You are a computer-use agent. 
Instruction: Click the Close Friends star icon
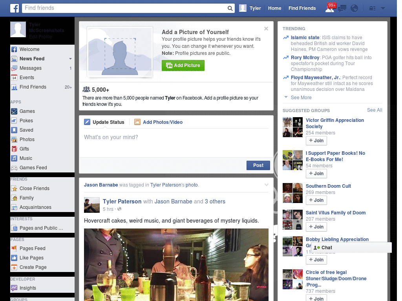(14, 189)
